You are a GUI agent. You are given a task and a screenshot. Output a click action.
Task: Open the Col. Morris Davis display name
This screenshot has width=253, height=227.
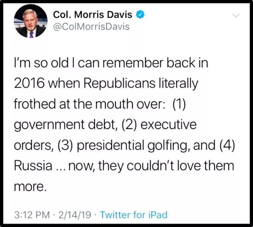(x=93, y=15)
